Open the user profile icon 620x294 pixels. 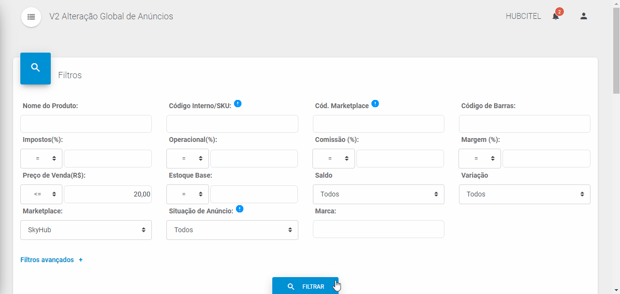click(584, 16)
